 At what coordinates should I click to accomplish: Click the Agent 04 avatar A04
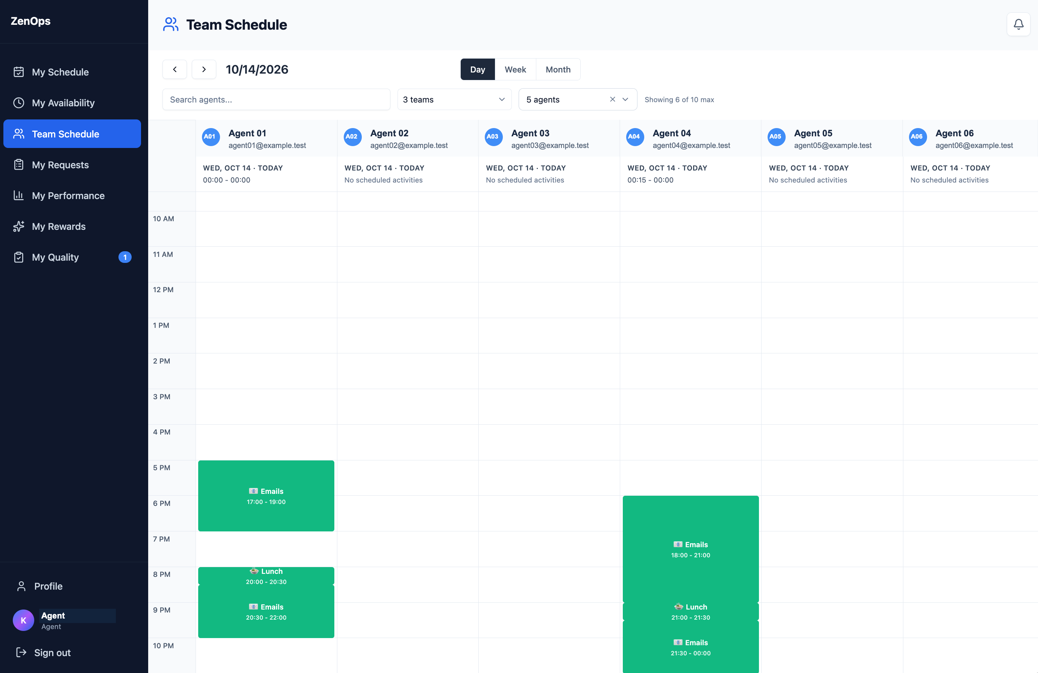pyautogui.click(x=634, y=137)
